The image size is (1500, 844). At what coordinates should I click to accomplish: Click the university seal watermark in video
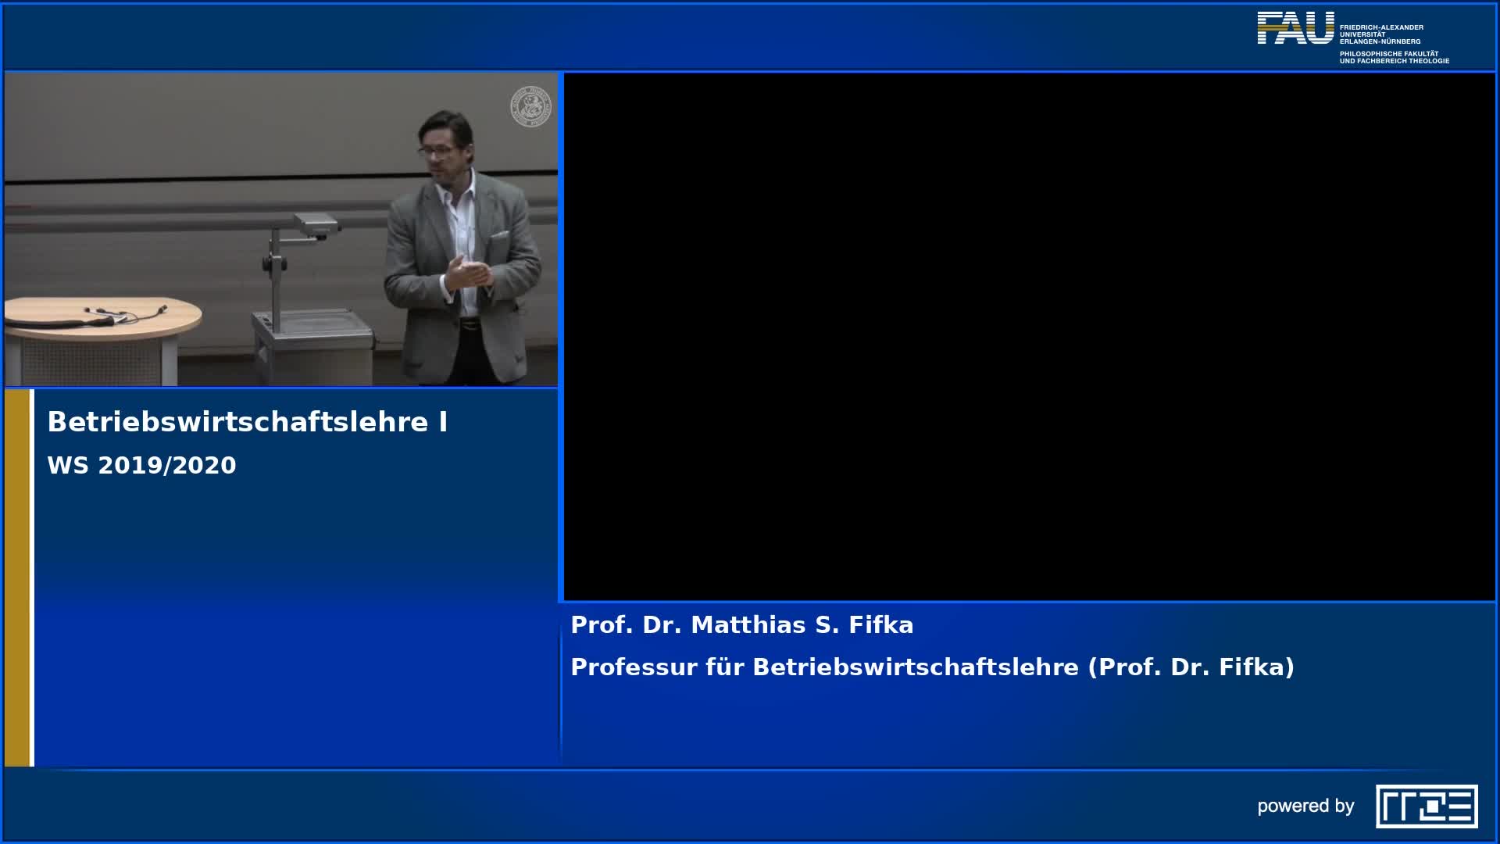[530, 106]
